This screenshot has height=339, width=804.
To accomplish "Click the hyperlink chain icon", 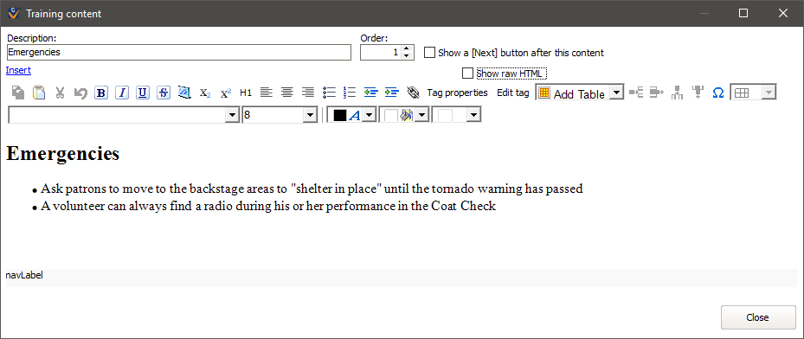I will click(x=413, y=93).
